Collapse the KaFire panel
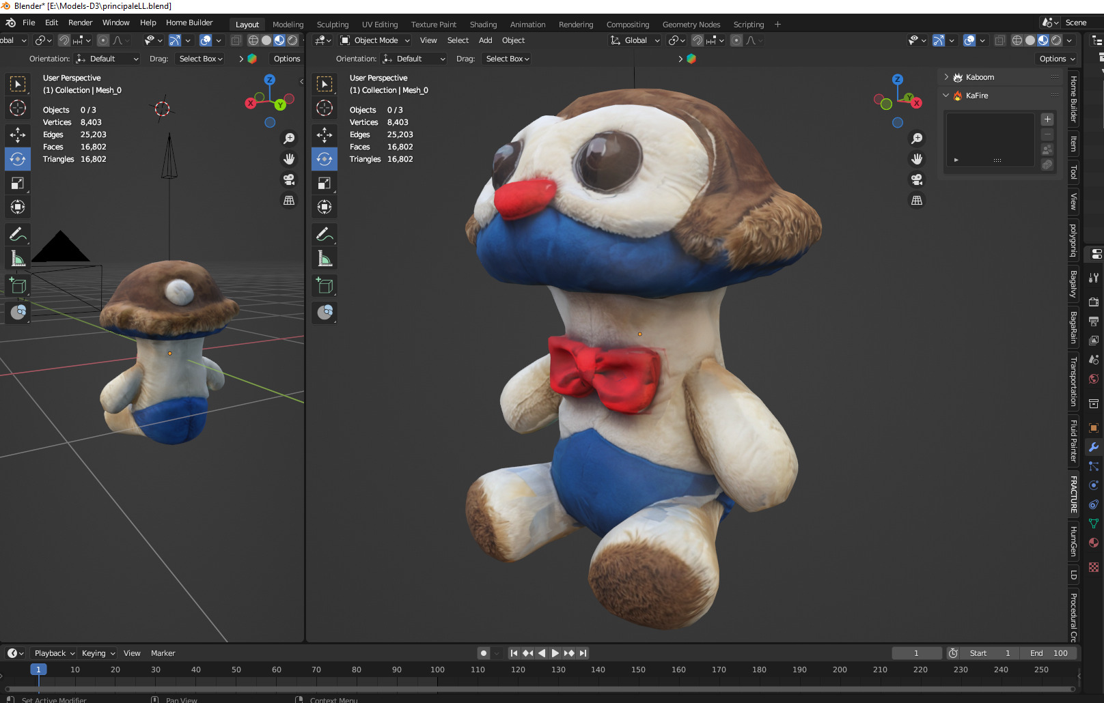 pyautogui.click(x=946, y=96)
